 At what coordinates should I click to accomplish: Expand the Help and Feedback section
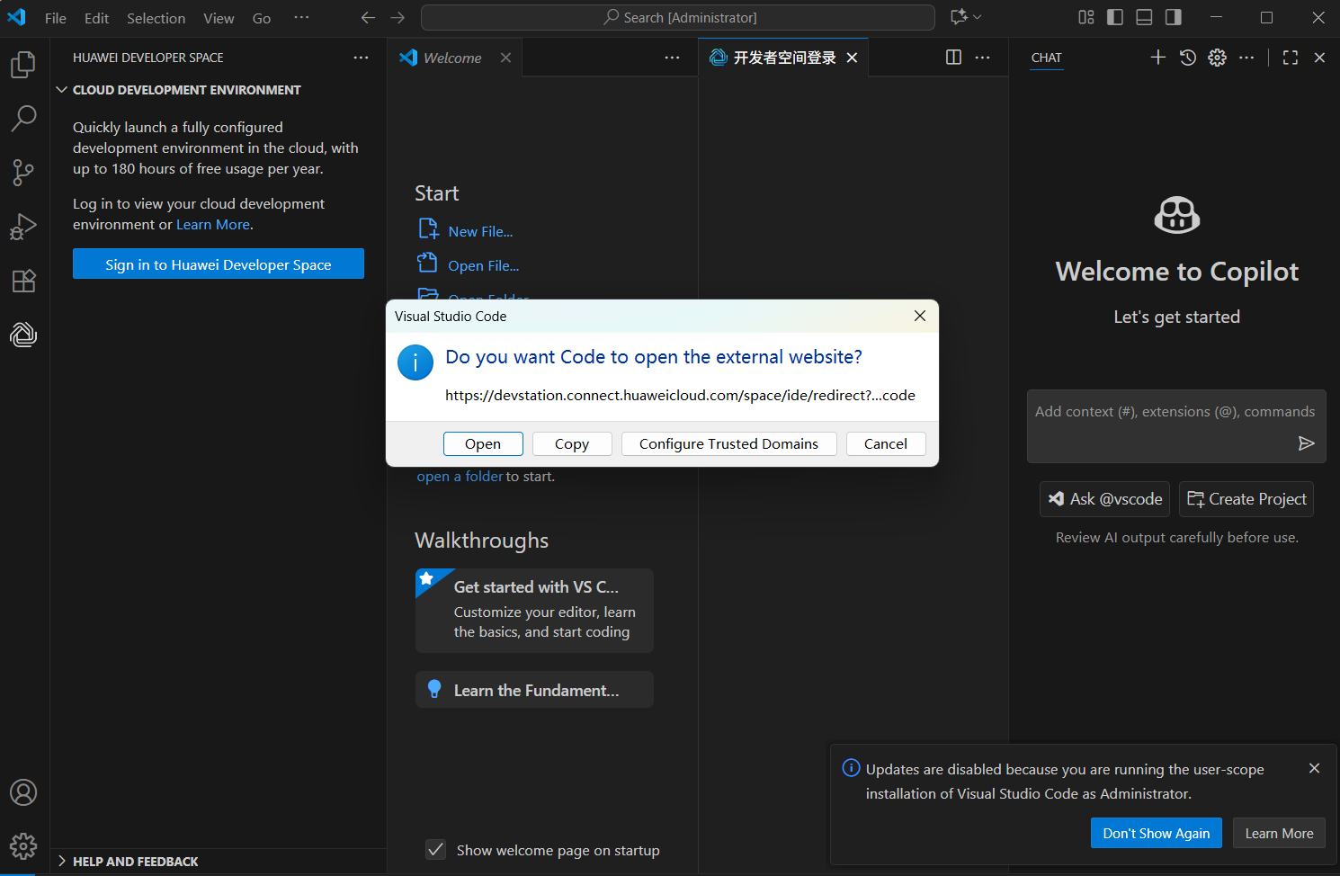62,862
